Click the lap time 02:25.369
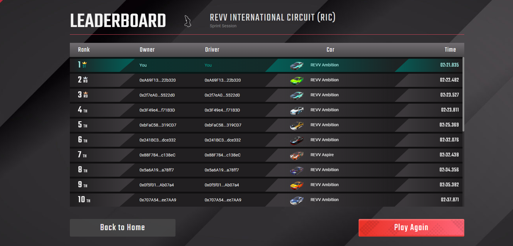 coord(449,125)
